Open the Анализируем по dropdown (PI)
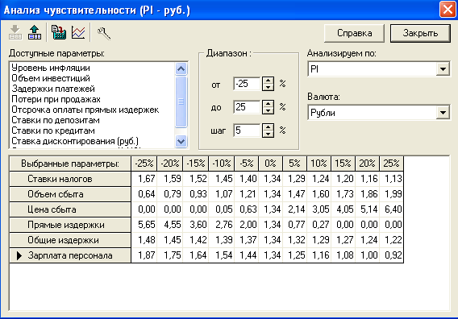 tap(443, 69)
